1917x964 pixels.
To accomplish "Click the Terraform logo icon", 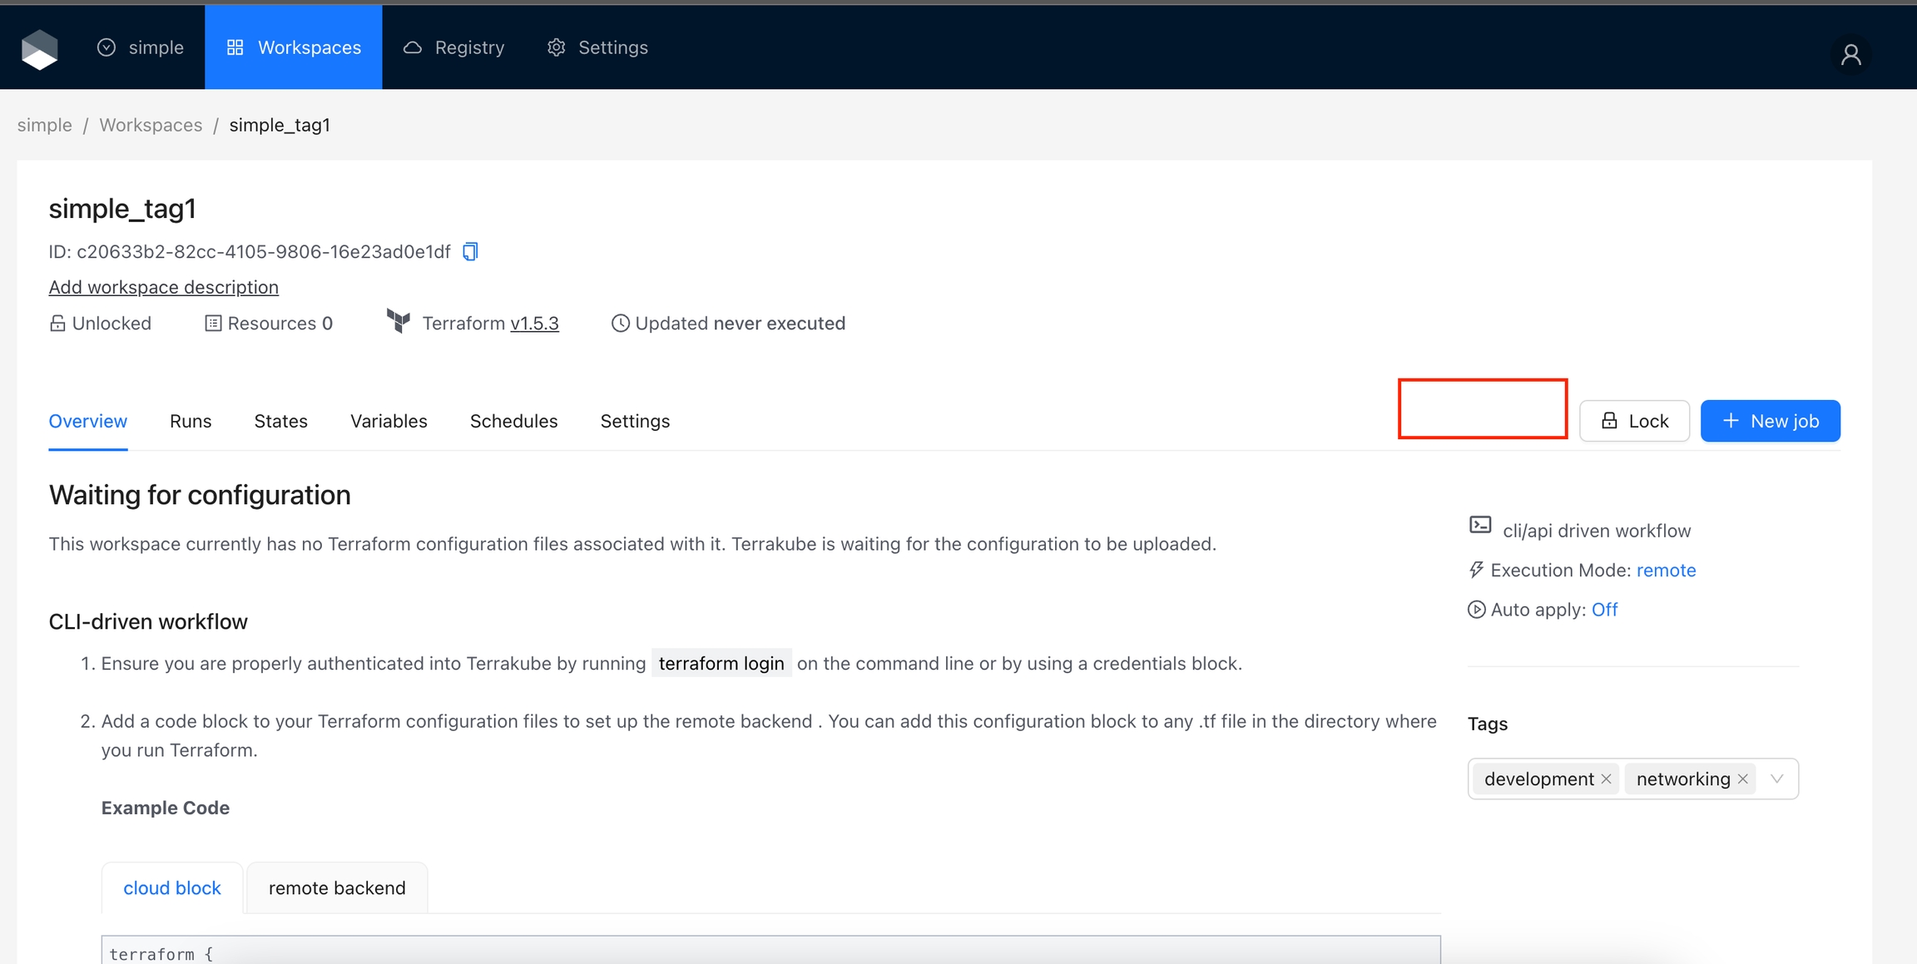I will point(399,321).
